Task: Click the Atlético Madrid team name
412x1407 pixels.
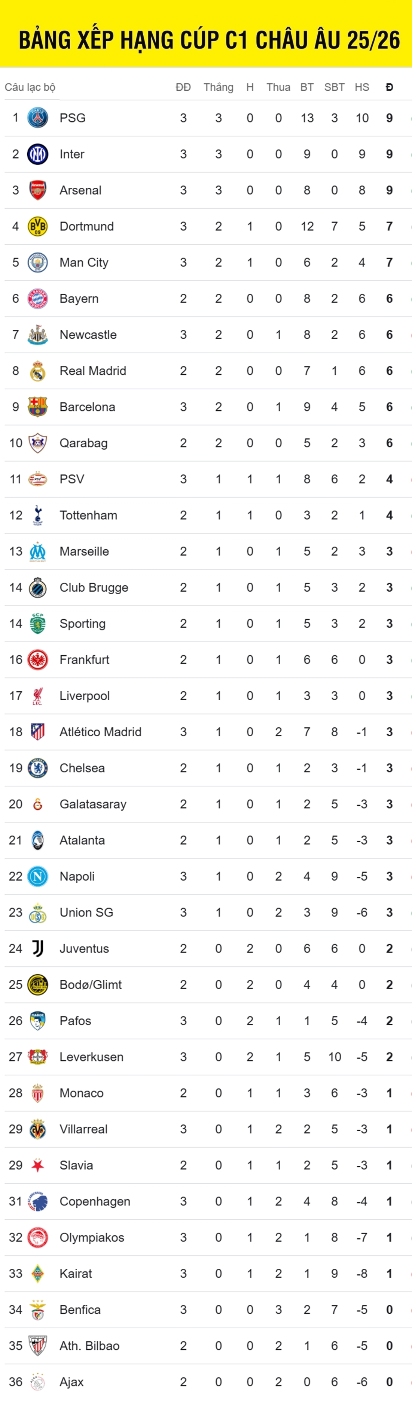Action: [x=100, y=732]
